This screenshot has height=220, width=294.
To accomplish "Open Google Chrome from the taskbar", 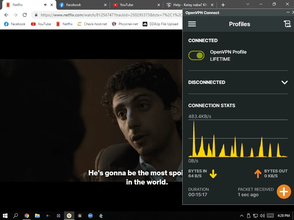I will (27, 216).
